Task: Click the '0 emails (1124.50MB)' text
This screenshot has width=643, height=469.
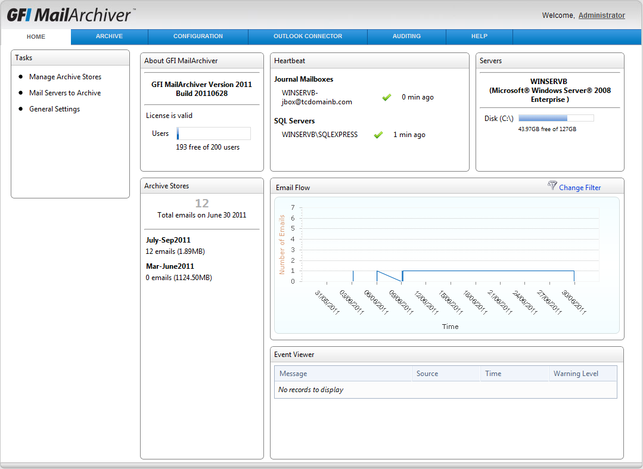Action: click(179, 278)
